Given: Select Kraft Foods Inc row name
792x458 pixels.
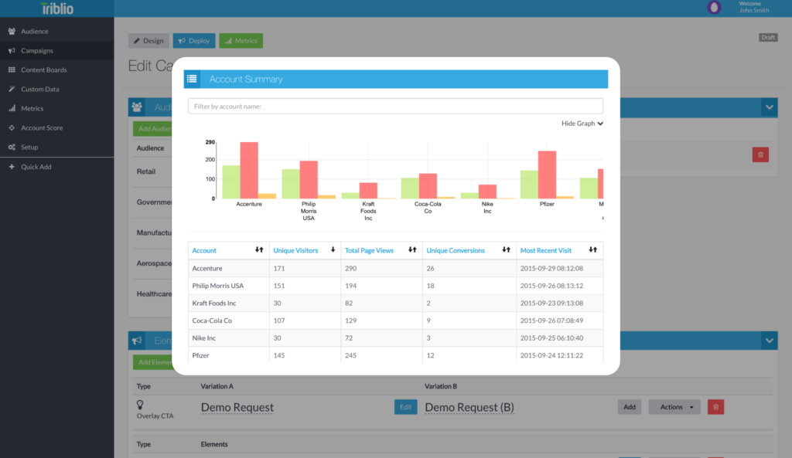Looking at the screenshot, I should point(213,304).
